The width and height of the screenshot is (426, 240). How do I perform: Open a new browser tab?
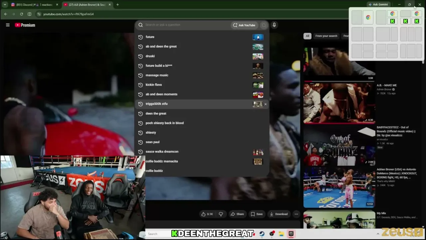pyautogui.click(x=117, y=5)
